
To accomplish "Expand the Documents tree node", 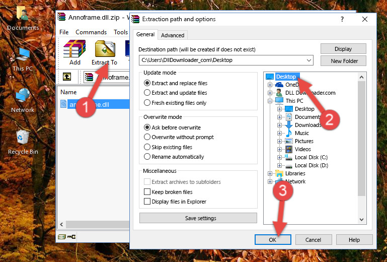I will (279, 117).
